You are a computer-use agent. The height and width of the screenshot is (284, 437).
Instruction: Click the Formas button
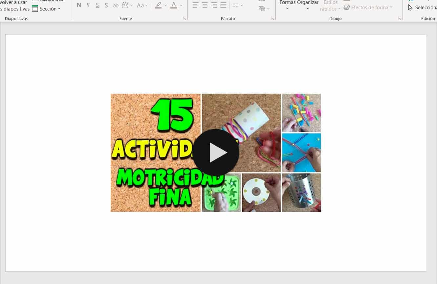(287, 5)
